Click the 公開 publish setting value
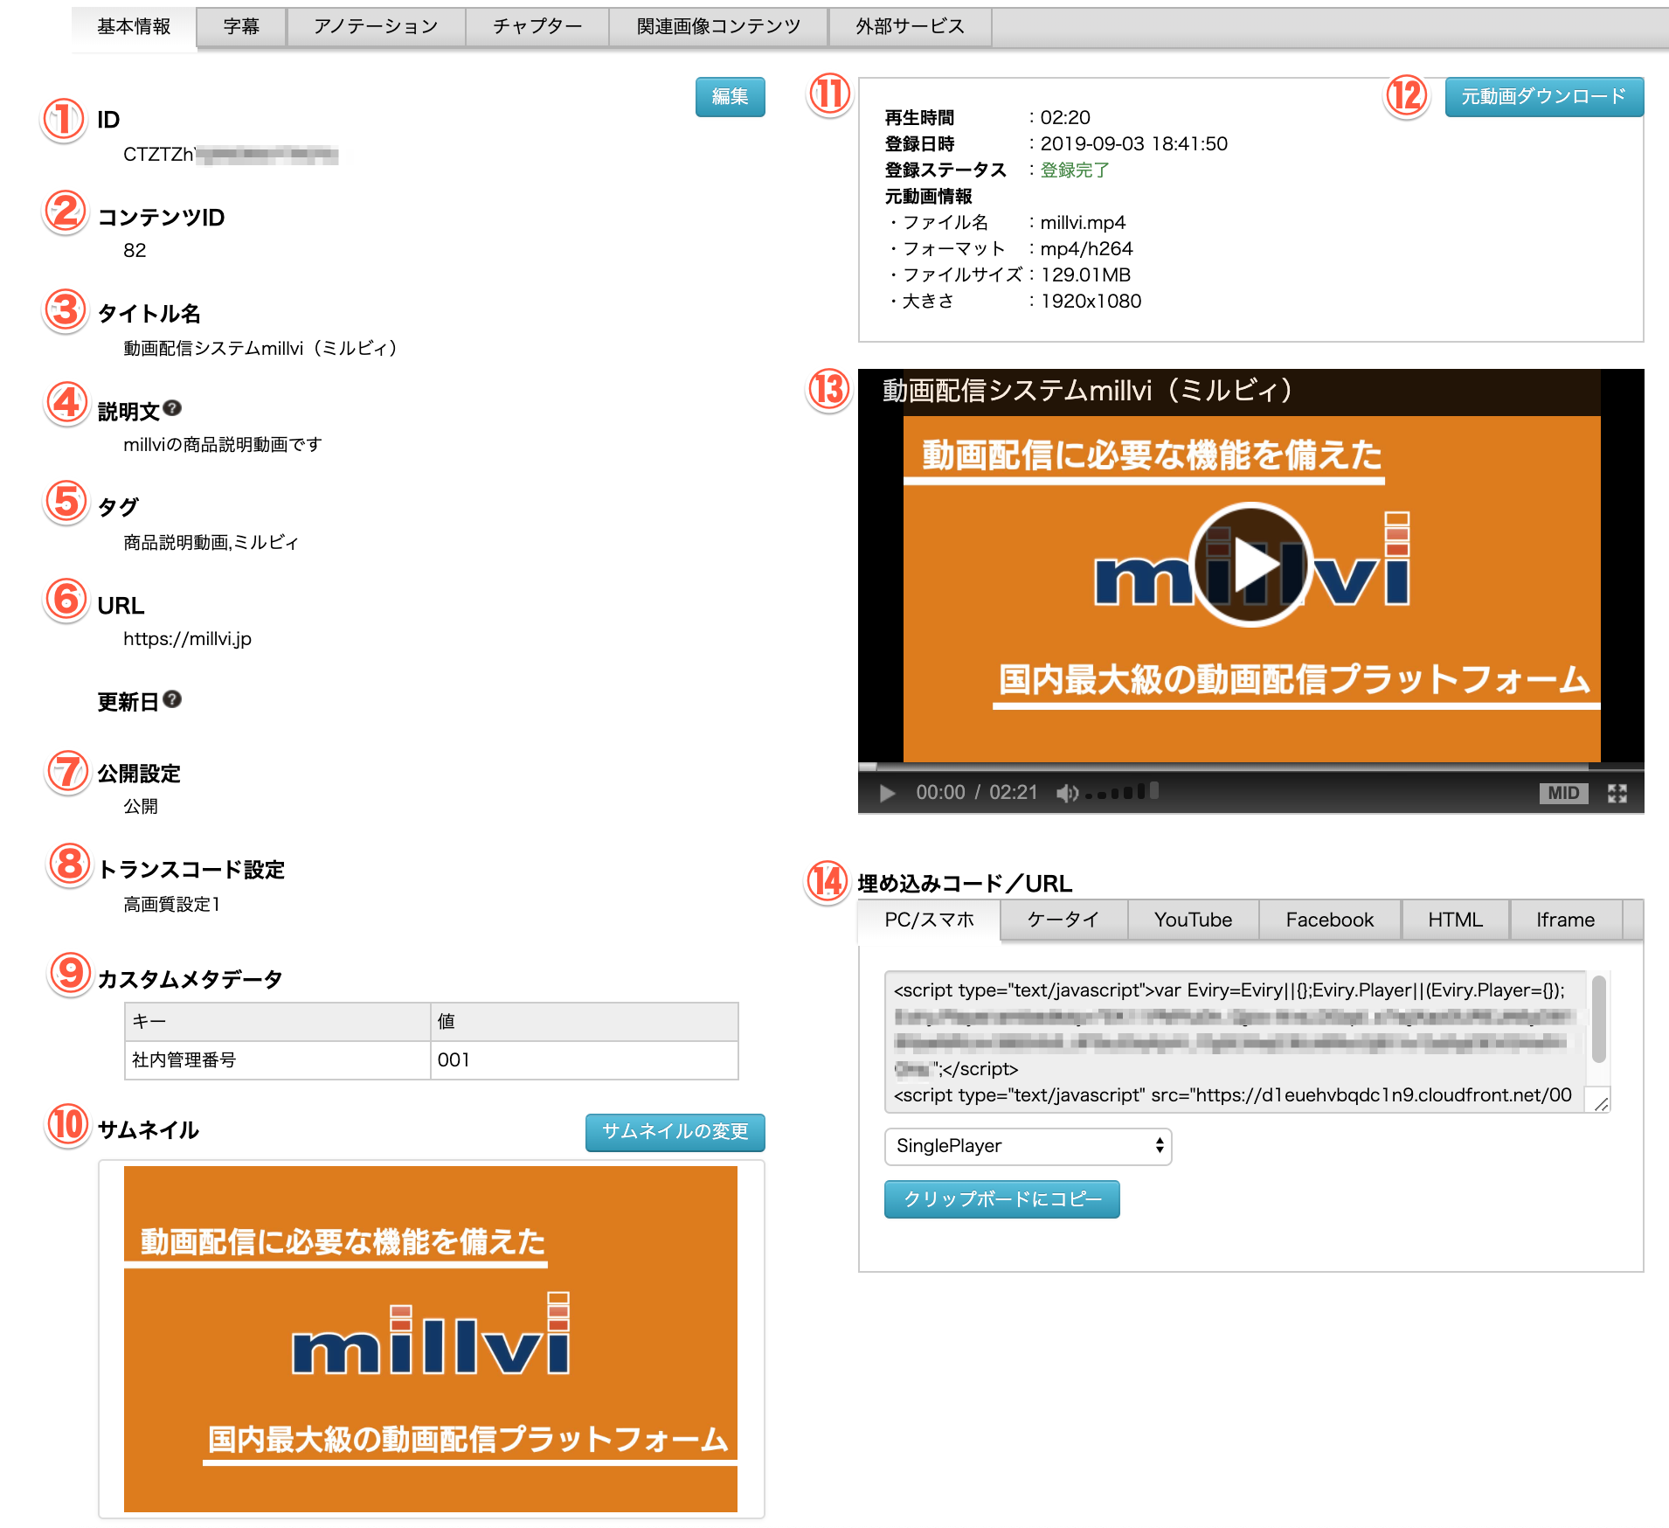This screenshot has width=1669, height=1528. click(141, 806)
